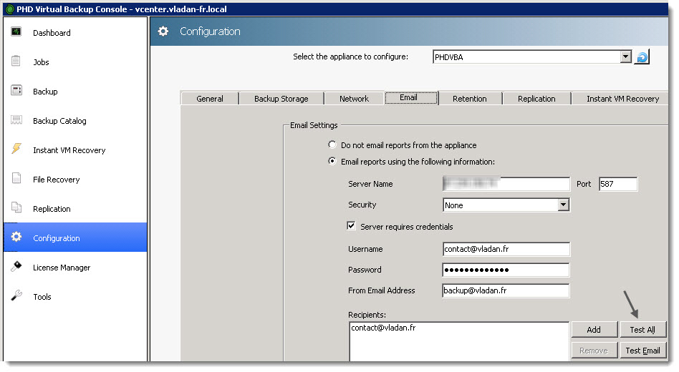
Task: Click the License Manager key icon
Action: (16, 266)
